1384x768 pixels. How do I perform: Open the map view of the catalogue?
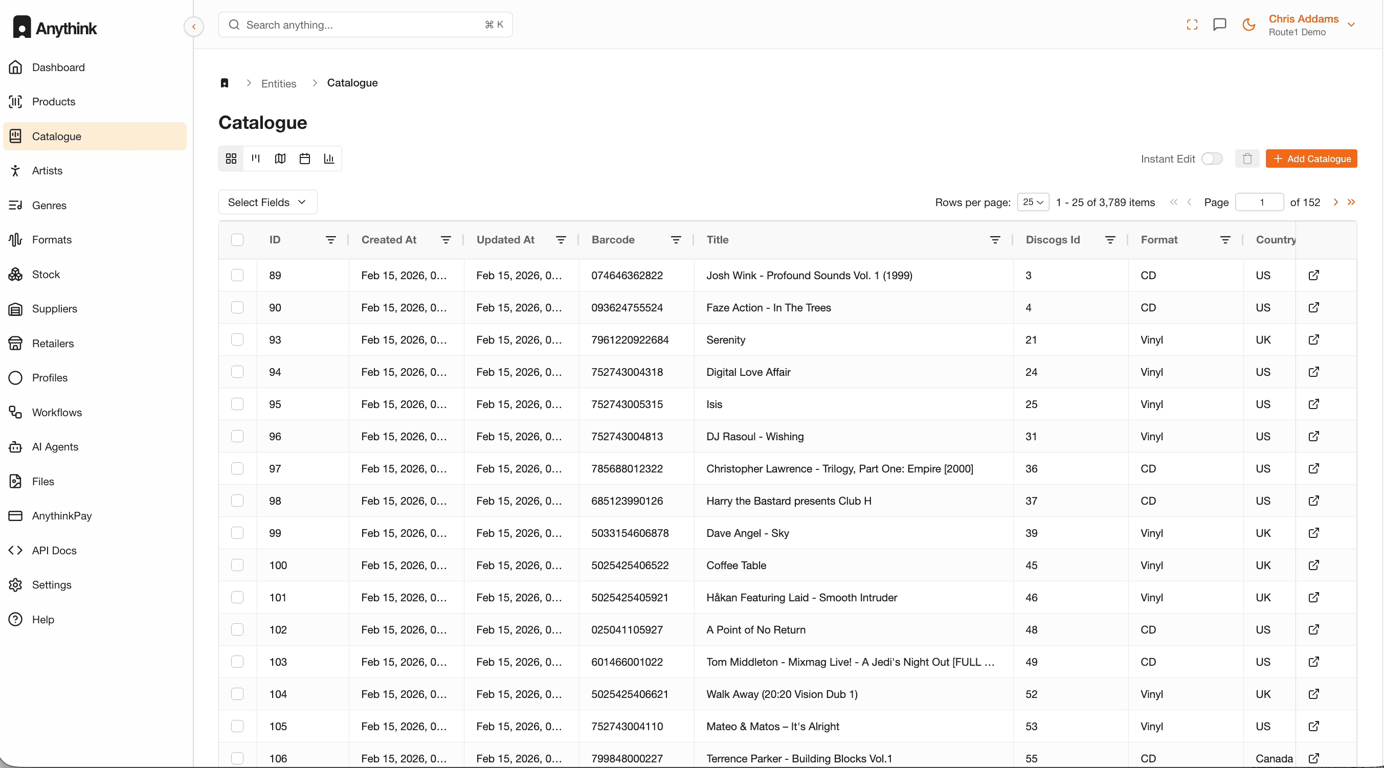click(280, 159)
